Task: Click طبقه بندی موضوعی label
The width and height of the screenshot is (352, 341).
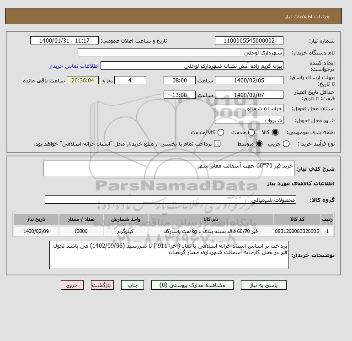Action: coord(311,132)
